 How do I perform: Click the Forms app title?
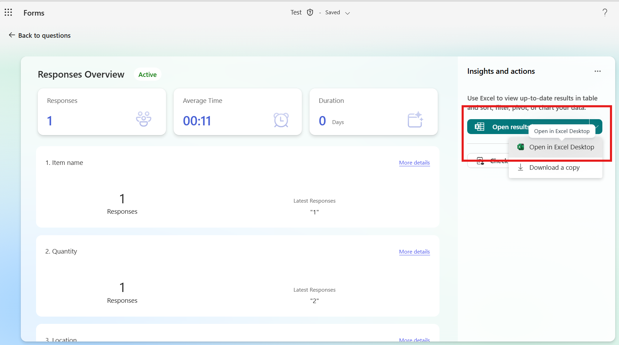[x=34, y=13]
